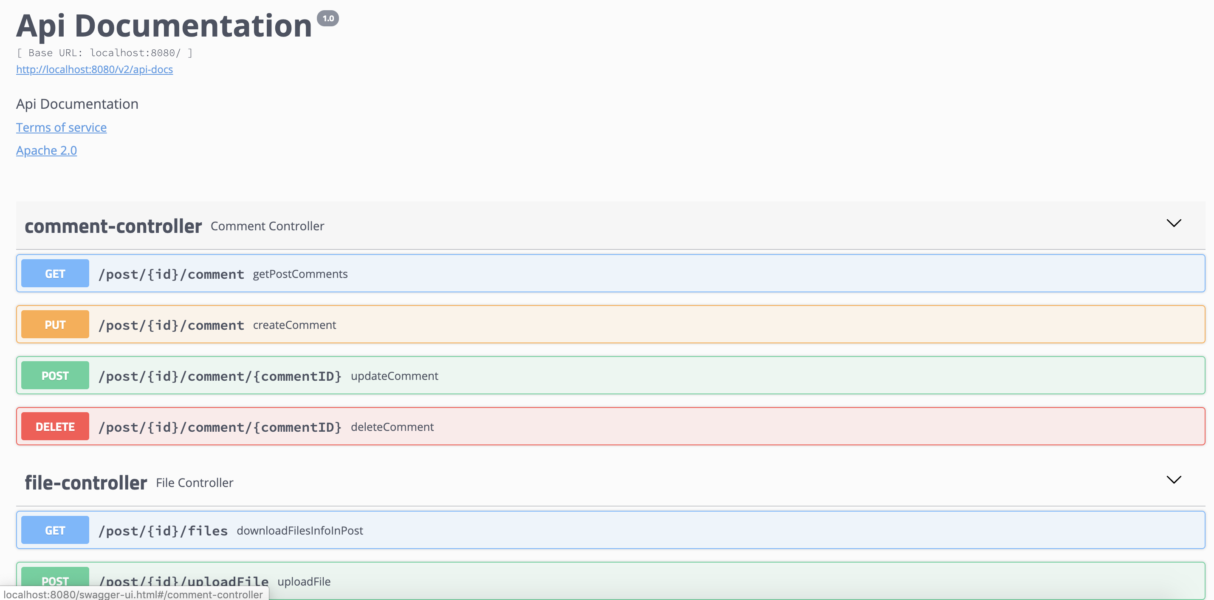Click the POST badge for updateComment
The image size is (1214, 600).
[x=55, y=375]
